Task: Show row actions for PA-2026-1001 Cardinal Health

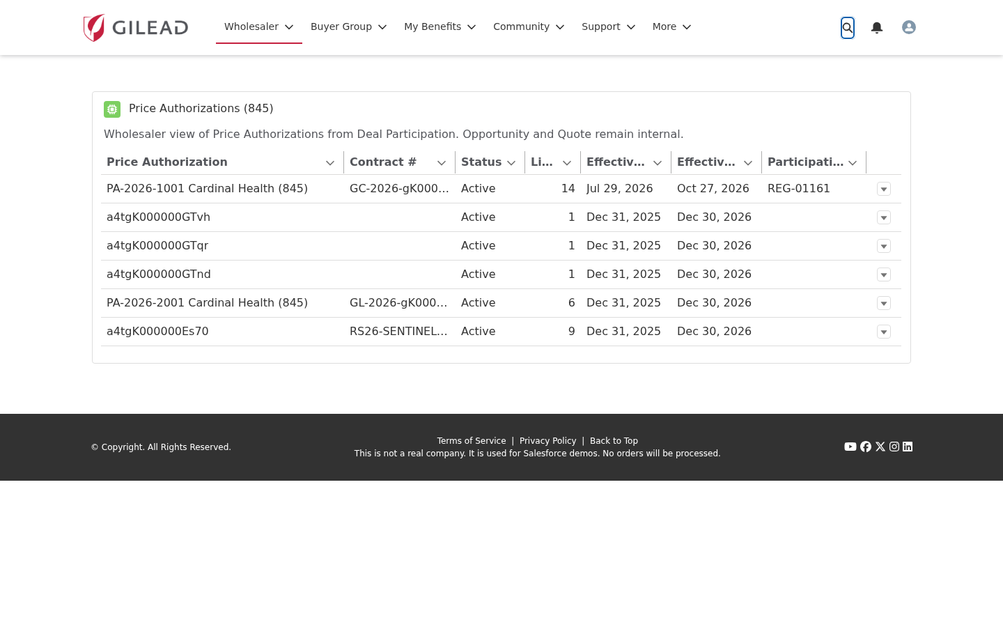Action: 884,189
